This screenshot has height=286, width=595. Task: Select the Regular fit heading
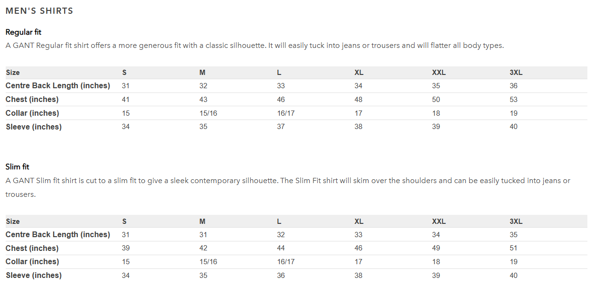click(23, 32)
